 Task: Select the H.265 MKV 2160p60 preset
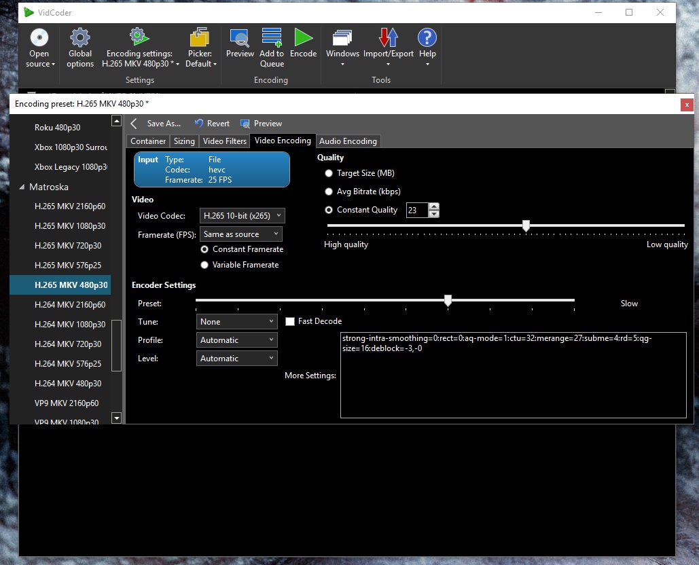pos(70,206)
